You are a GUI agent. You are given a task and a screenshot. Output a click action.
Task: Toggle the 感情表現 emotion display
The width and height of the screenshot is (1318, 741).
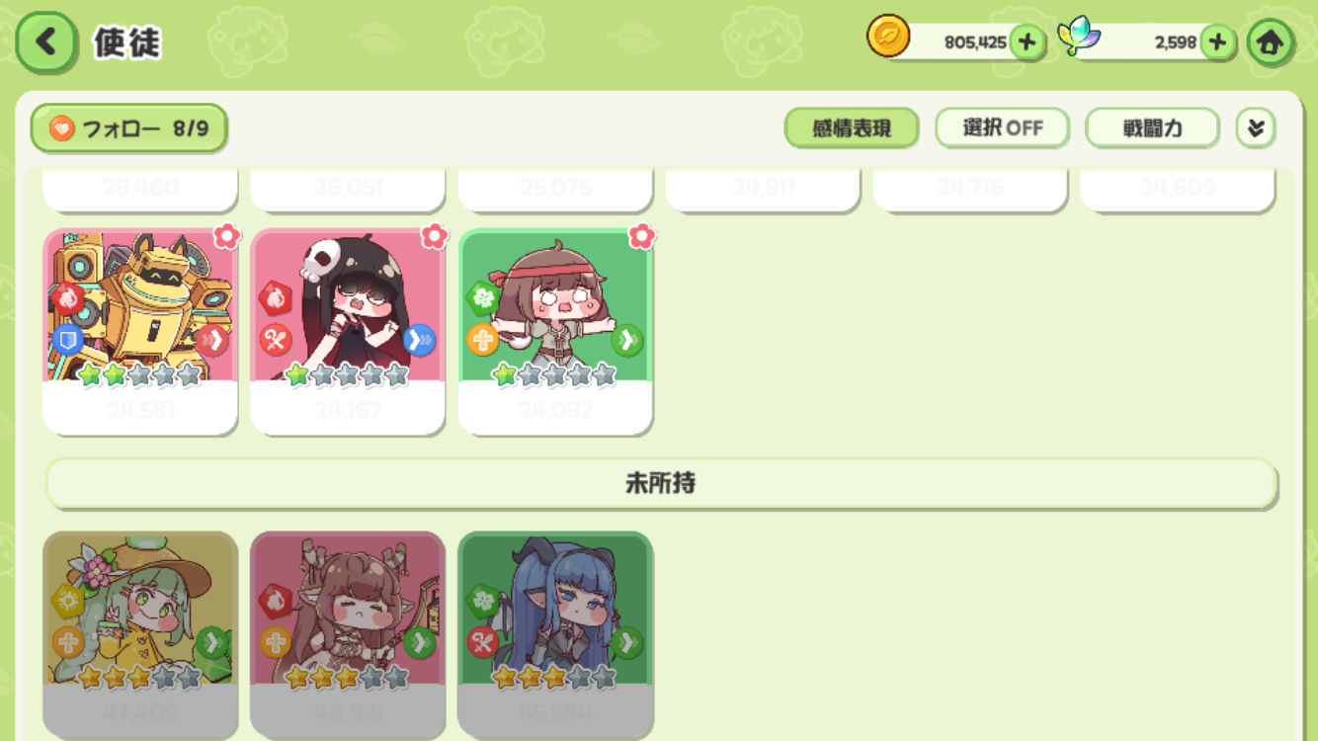pyautogui.click(x=852, y=128)
